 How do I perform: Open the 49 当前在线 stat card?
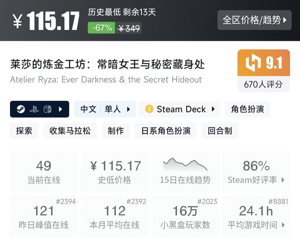(44, 172)
